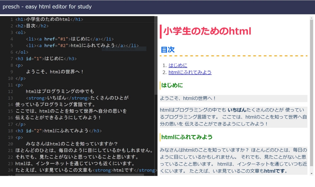Click the id="2" attribute in code line 18
Viewport: 315px width, 187px height.
tap(34, 131)
